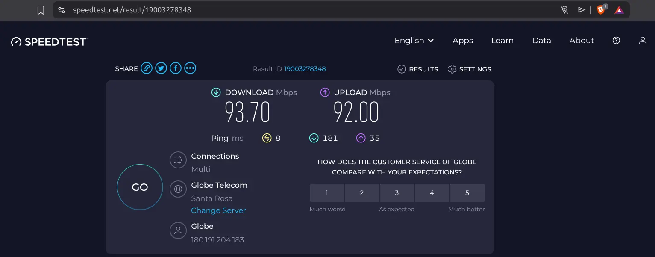Click the help question mark icon
655x257 pixels.
click(x=616, y=41)
